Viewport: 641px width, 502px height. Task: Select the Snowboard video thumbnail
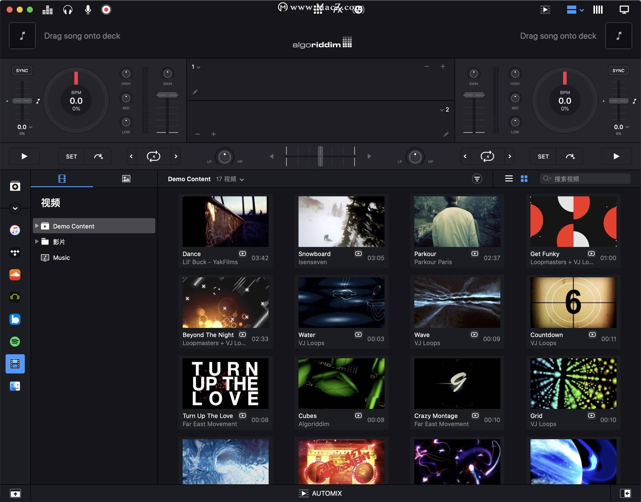tap(341, 222)
